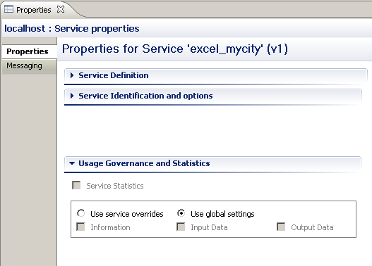The width and height of the screenshot is (372, 266).
Task: Switch to the Messaging side tab
Action: click(24, 65)
